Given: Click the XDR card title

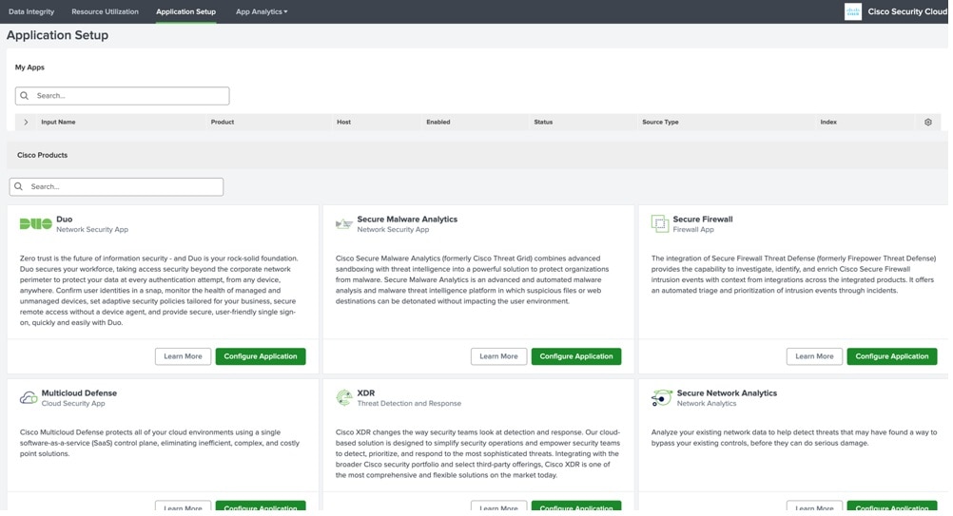Looking at the screenshot, I should (366, 392).
